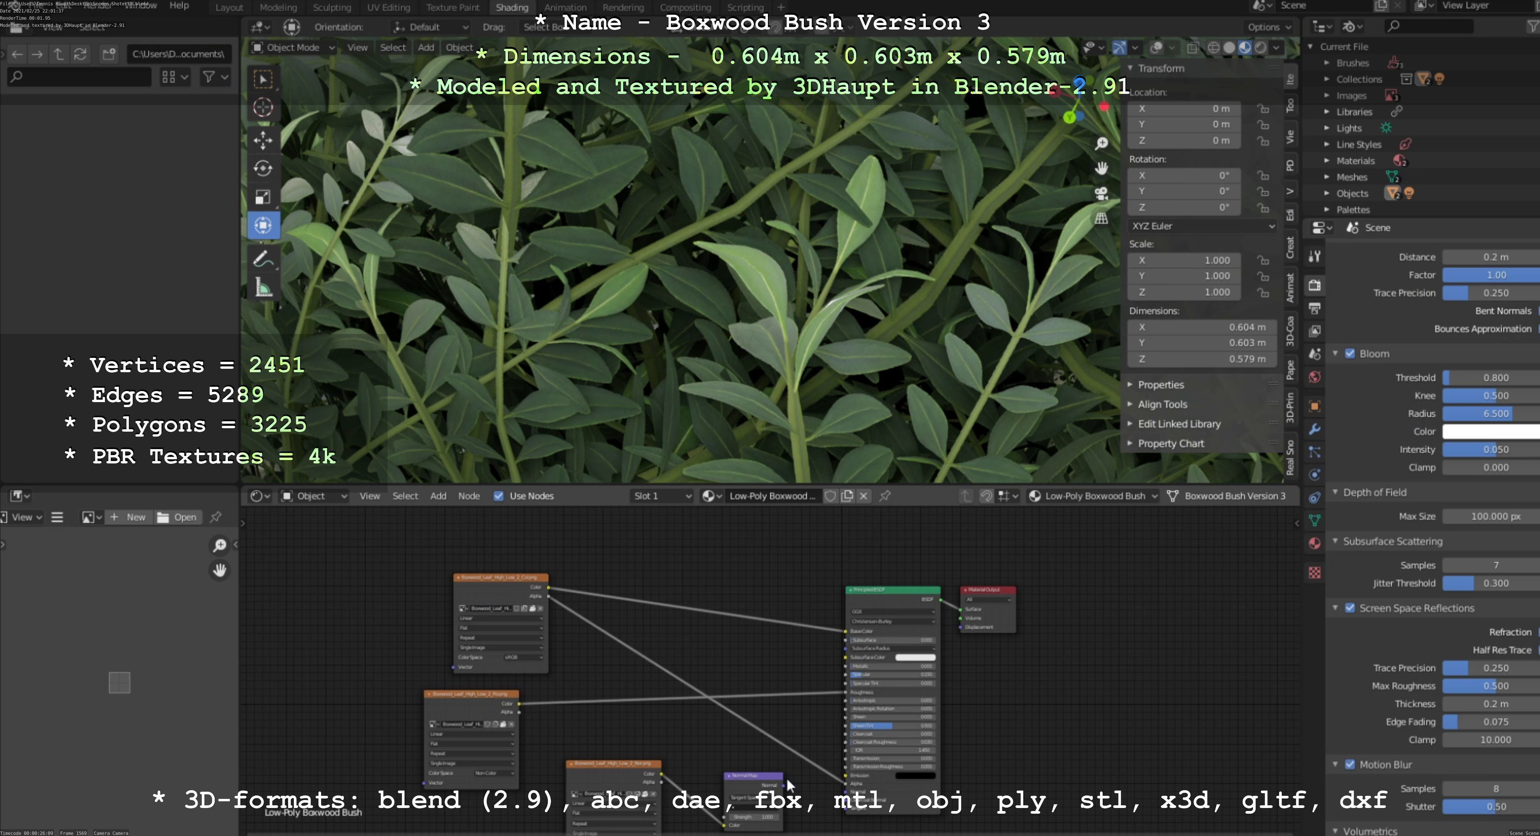Create new folder in file browser
The height and width of the screenshot is (836, 1540).
tap(109, 54)
